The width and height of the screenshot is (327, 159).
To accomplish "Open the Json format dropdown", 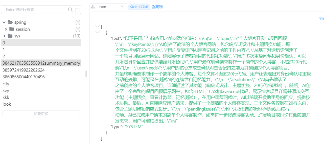I will click(x=108, y=7).
